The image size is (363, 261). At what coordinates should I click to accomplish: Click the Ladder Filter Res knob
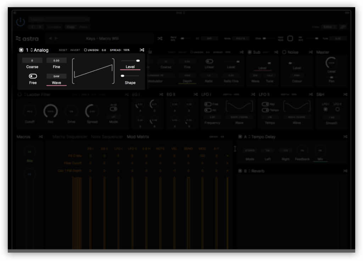[x=50, y=111]
